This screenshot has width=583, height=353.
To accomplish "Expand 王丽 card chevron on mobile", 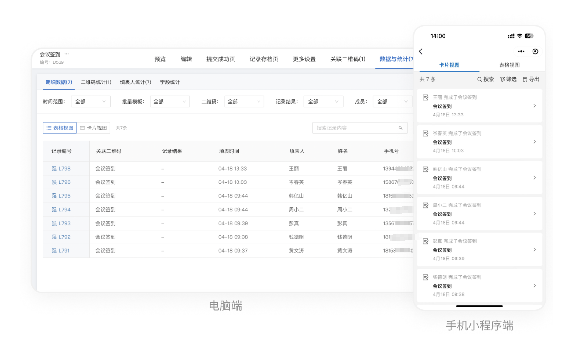I will point(534,106).
